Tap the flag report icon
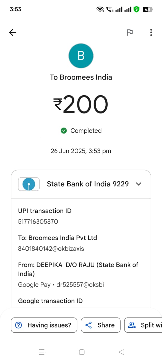Screen dimensions: 162x362 (x=130, y=32)
